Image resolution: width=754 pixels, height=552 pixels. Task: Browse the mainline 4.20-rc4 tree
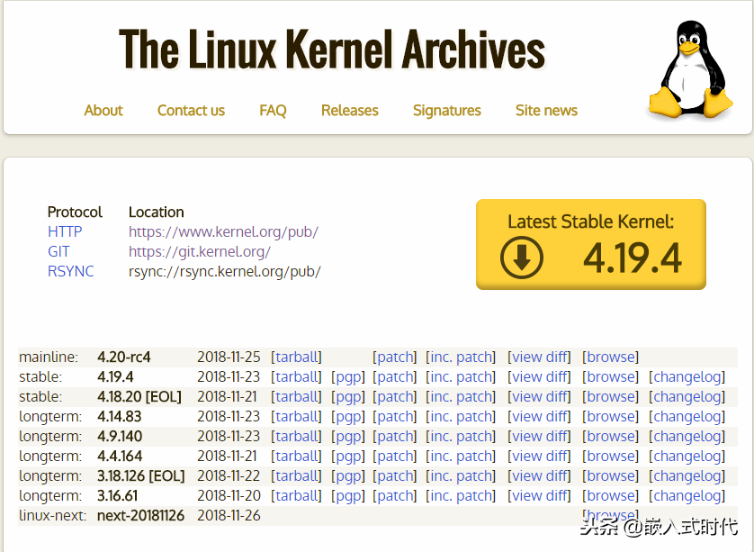[x=610, y=357]
